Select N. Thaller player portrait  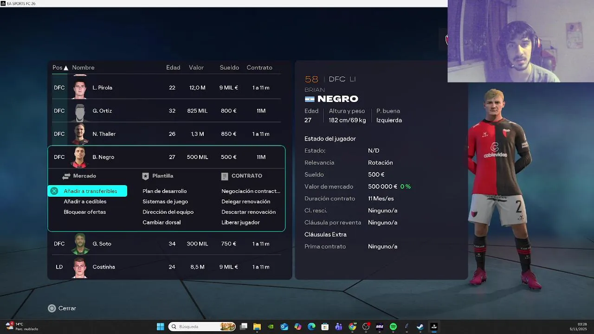coord(80,135)
